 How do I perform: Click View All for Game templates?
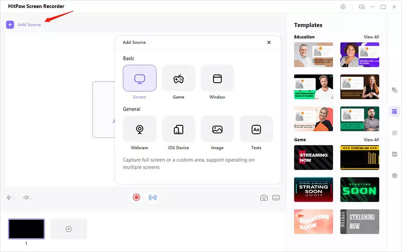click(x=371, y=140)
